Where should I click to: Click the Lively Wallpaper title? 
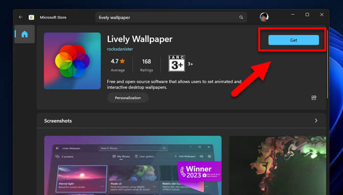[x=140, y=39]
